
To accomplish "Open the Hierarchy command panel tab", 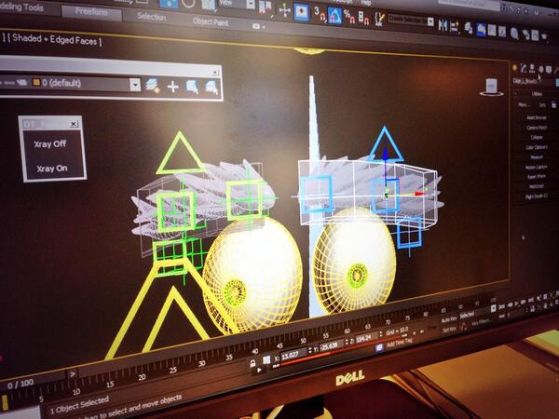I will [x=532, y=68].
